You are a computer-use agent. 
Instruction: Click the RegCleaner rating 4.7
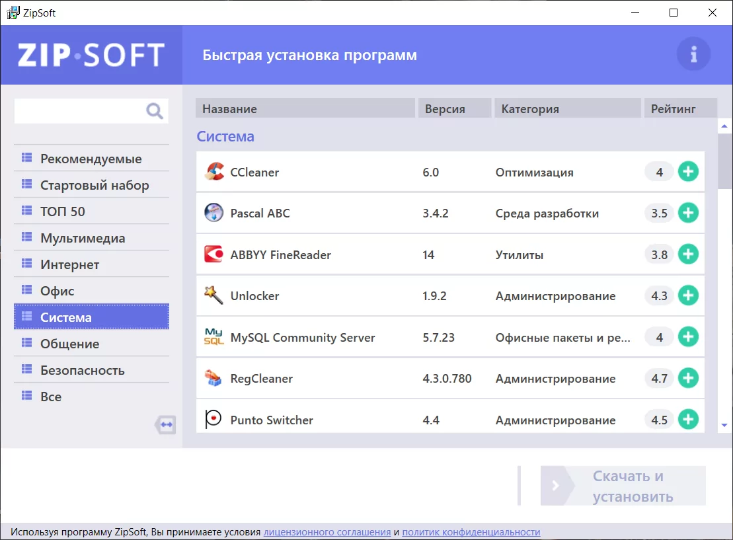tap(659, 378)
